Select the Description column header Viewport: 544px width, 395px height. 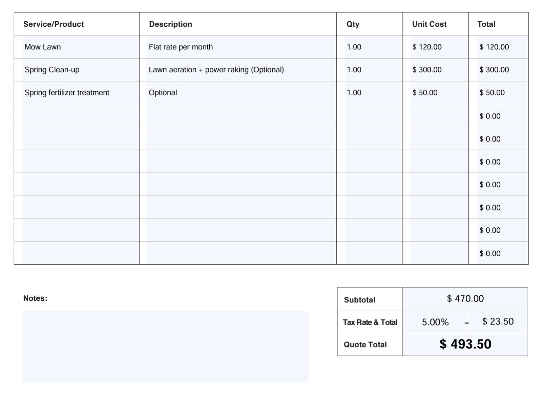coord(170,24)
